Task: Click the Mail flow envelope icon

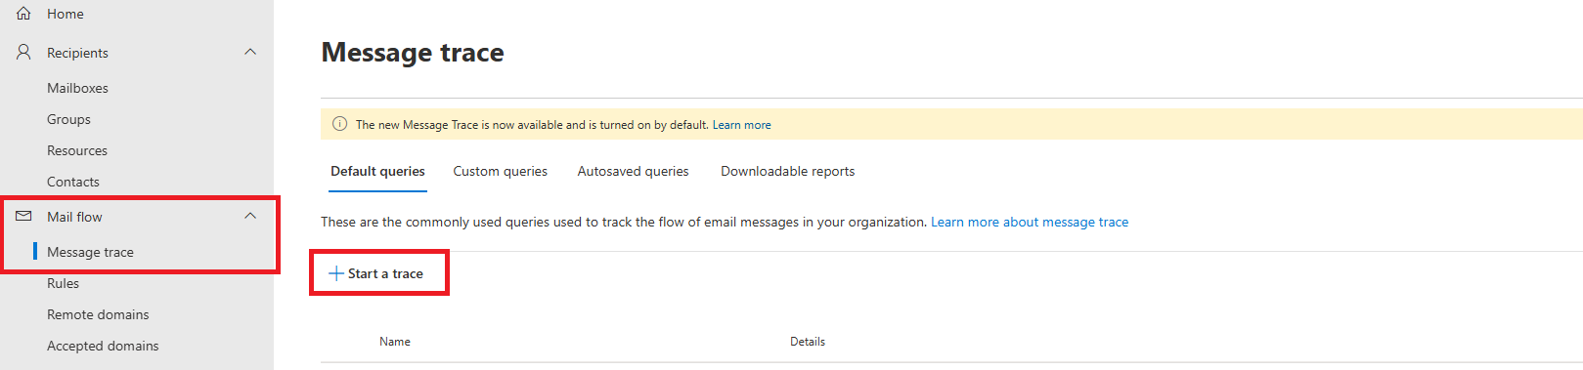Action: (x=23, y=216)
